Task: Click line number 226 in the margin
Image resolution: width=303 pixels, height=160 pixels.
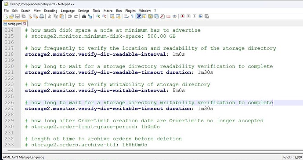Action: (x=9, y=102)
